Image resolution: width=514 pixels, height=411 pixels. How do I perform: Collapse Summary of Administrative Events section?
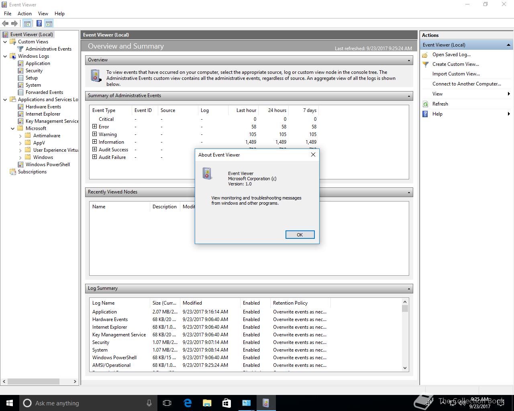409,96
